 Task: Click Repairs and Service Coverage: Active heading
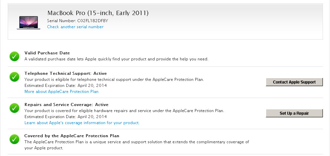coord(67,105)
